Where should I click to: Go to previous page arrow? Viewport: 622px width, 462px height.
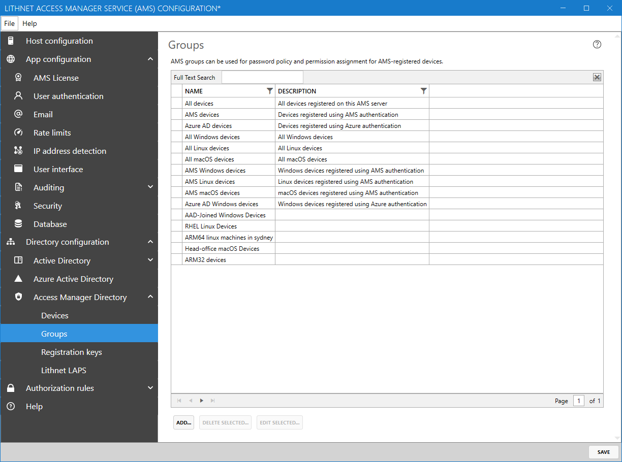pyautogui.click(x=191, y=401)
